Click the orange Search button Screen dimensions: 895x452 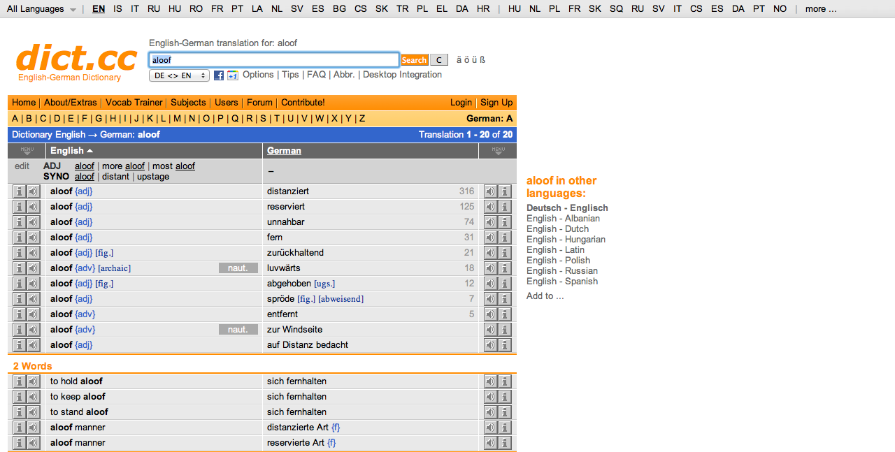point(414,60)
